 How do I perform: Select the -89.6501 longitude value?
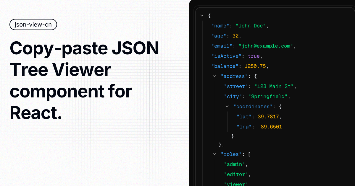pos(270,127)
